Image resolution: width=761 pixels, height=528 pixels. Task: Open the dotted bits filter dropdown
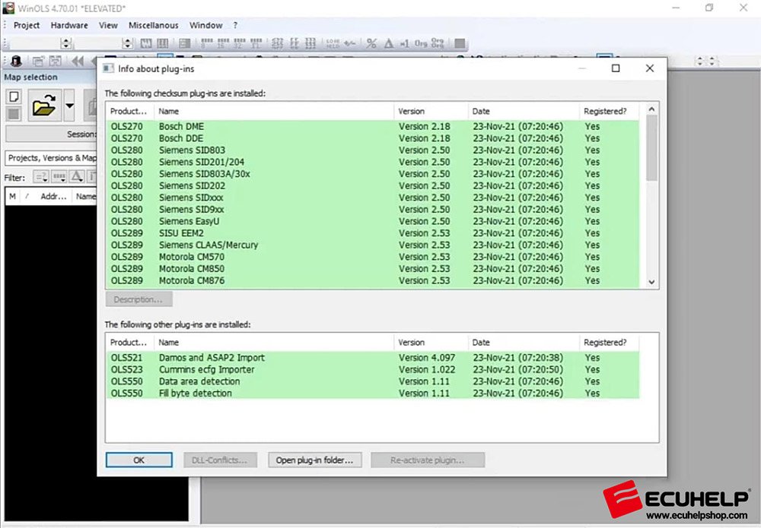59,177
